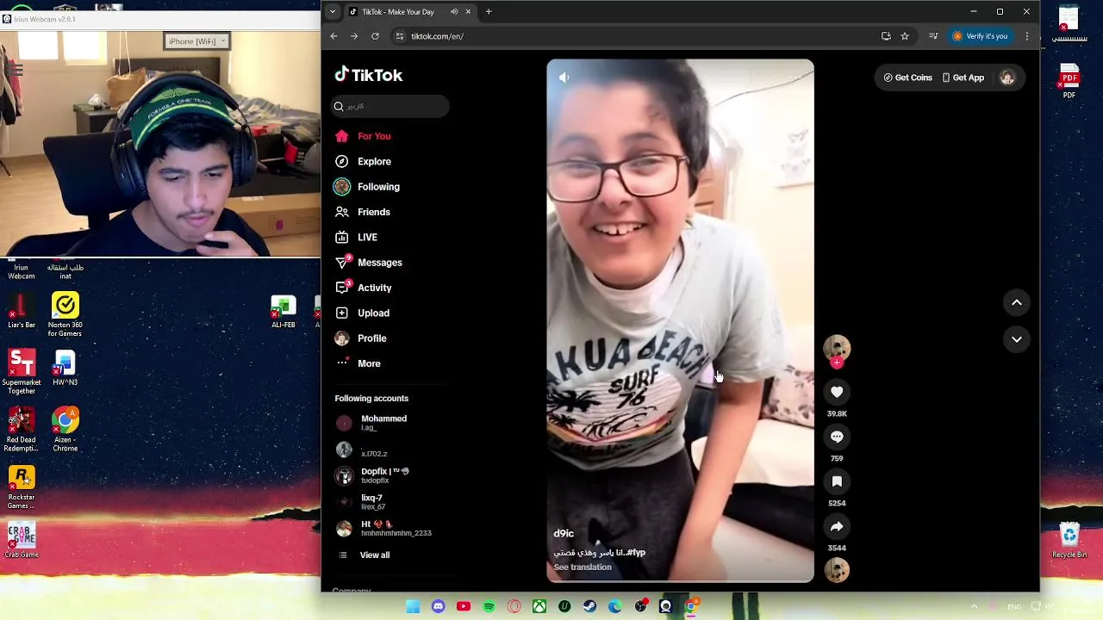This screenshot has height=620, width=1103.
Task: Reload the TikTok page
Action: coord(375,36)
